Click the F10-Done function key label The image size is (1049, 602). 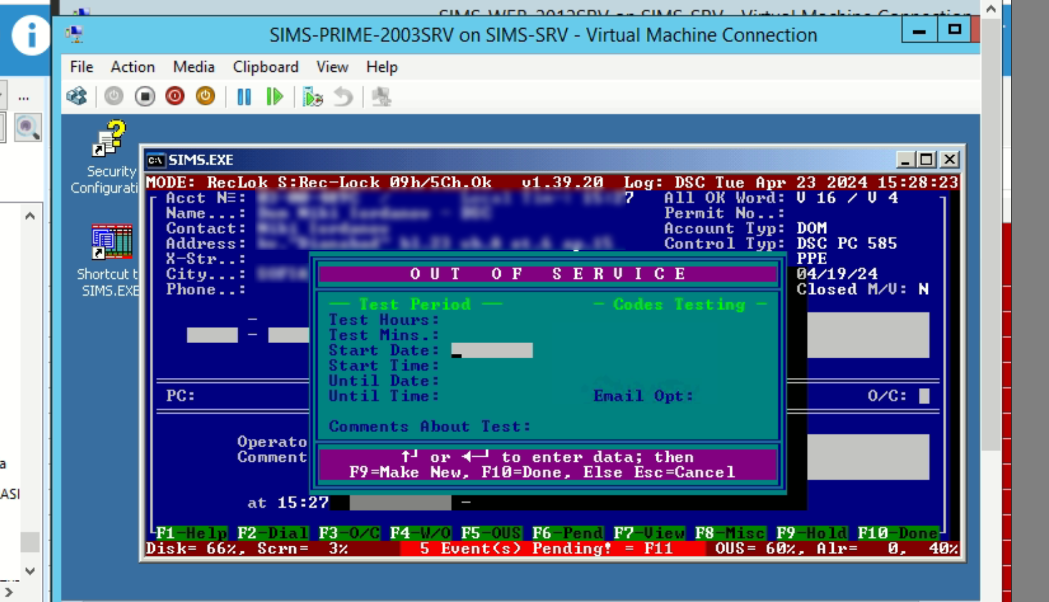[x=898, y=533]
